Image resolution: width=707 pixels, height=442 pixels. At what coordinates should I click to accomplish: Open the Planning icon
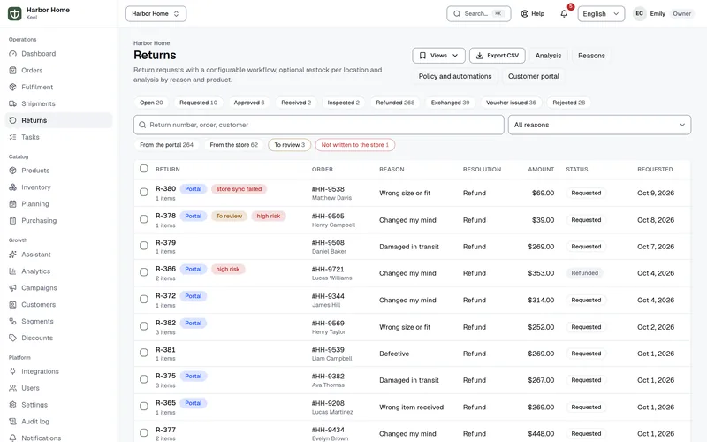point(12,204)
